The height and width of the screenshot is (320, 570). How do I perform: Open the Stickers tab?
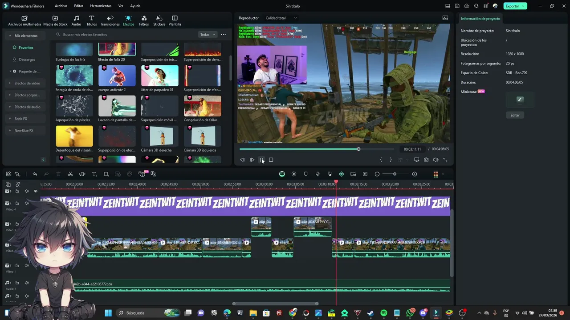[159, 21]
